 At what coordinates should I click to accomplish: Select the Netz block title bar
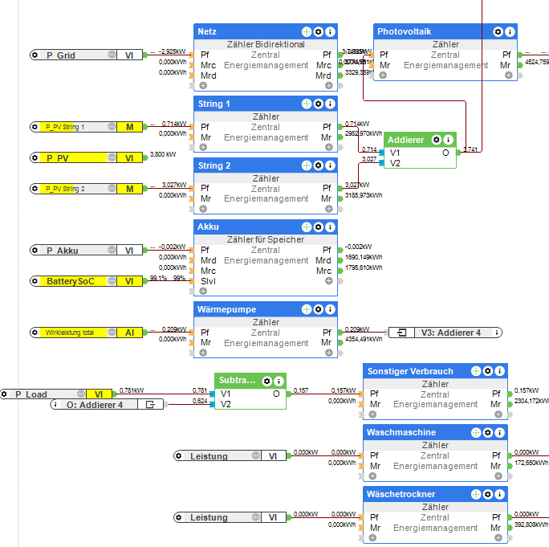266,32
